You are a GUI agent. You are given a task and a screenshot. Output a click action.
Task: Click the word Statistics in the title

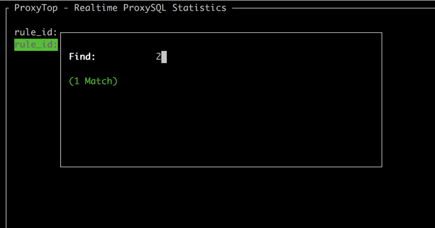[x=199, y=8]
